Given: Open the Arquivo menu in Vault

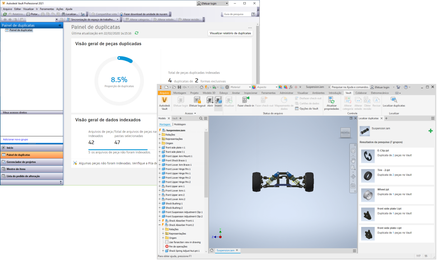Looking at the screenshot, I should (x=8, y=9).
